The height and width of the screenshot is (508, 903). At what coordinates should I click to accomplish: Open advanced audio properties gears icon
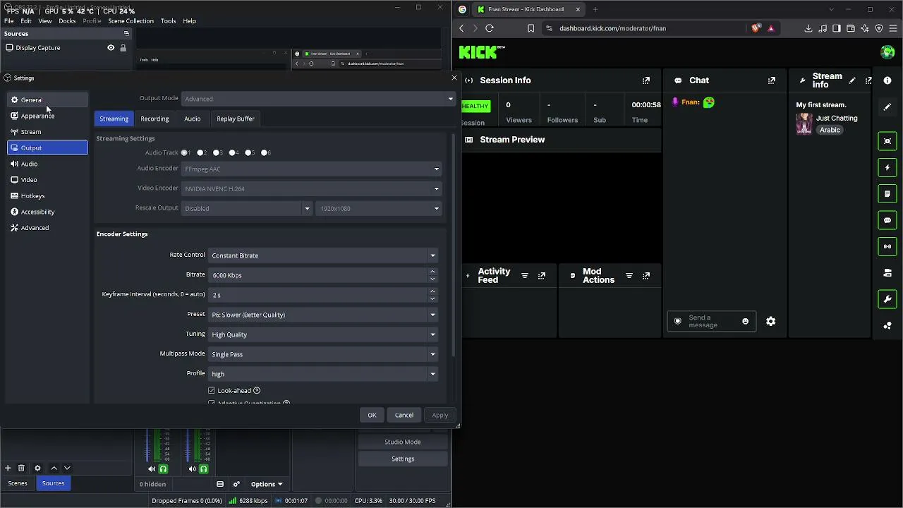tap(236, 484)
